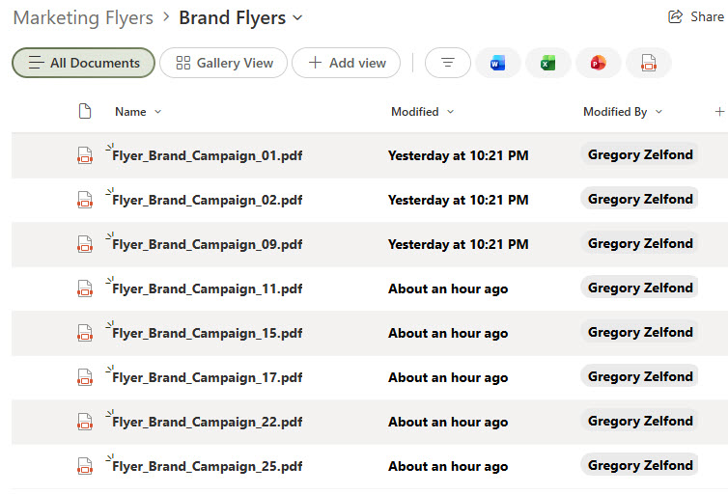Open Flyer_Brand_Campaign_09.pdf
The width and height of the screenshot is (728, 494).
click(207, 244)
